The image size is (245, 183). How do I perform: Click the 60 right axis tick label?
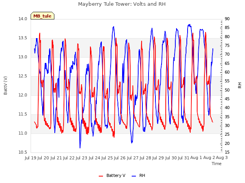[x=227, y=72]
